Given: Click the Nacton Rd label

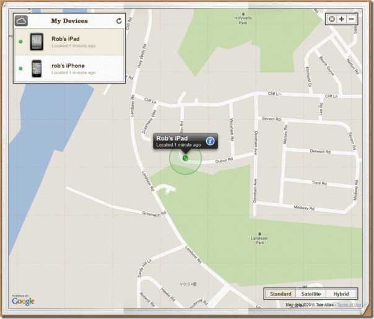Looking at the screenshot, I should point(352,66).
